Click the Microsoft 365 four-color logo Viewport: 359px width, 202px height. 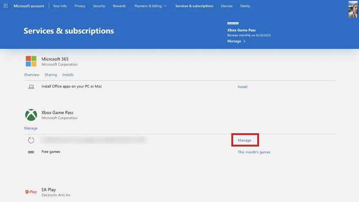pyautogui.click(x=31, y=61)
